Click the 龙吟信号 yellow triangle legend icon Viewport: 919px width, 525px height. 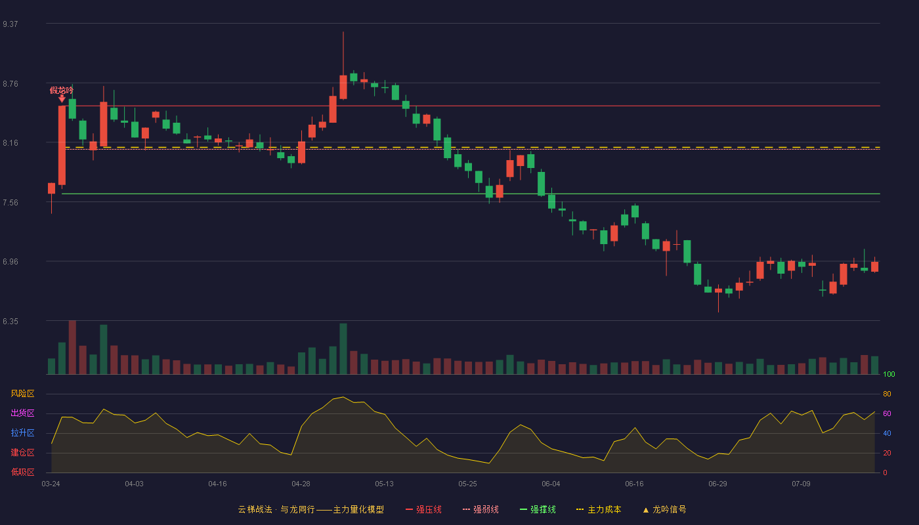[645, 509]
